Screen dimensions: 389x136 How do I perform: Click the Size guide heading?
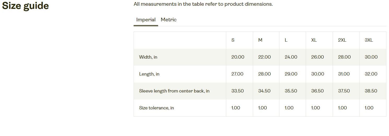click(25, 6)
